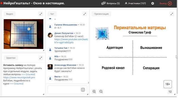This screenshot has height=100, width=178.
Task: Expand the Чат panel to fullscreen
Action: click(x=85, y=14)
